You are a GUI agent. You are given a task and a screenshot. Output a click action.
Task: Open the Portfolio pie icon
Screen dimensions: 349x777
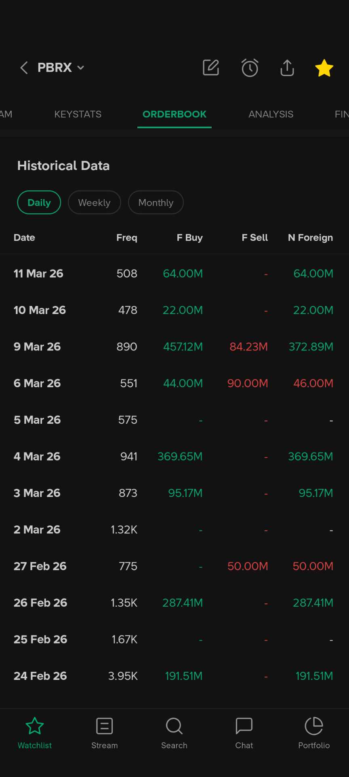coord(314,726)
